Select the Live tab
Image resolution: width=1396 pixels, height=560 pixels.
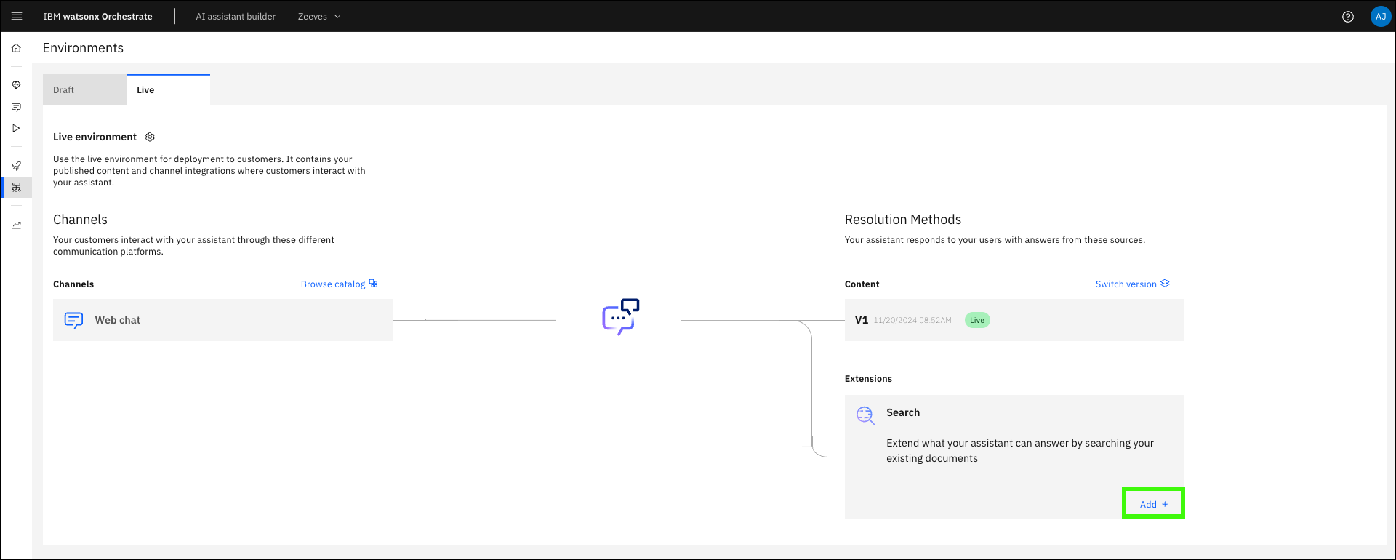click(x=168, y=90)
